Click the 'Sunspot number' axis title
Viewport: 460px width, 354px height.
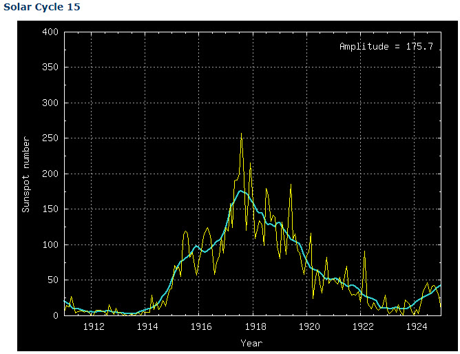[x=26, y=174]
